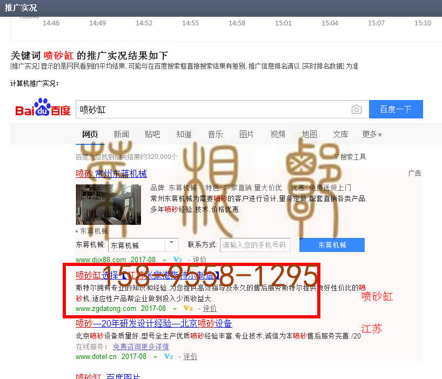Click the camera image-search icon
This screenshot has width=442, height=379.
click(x=356, y=109)
